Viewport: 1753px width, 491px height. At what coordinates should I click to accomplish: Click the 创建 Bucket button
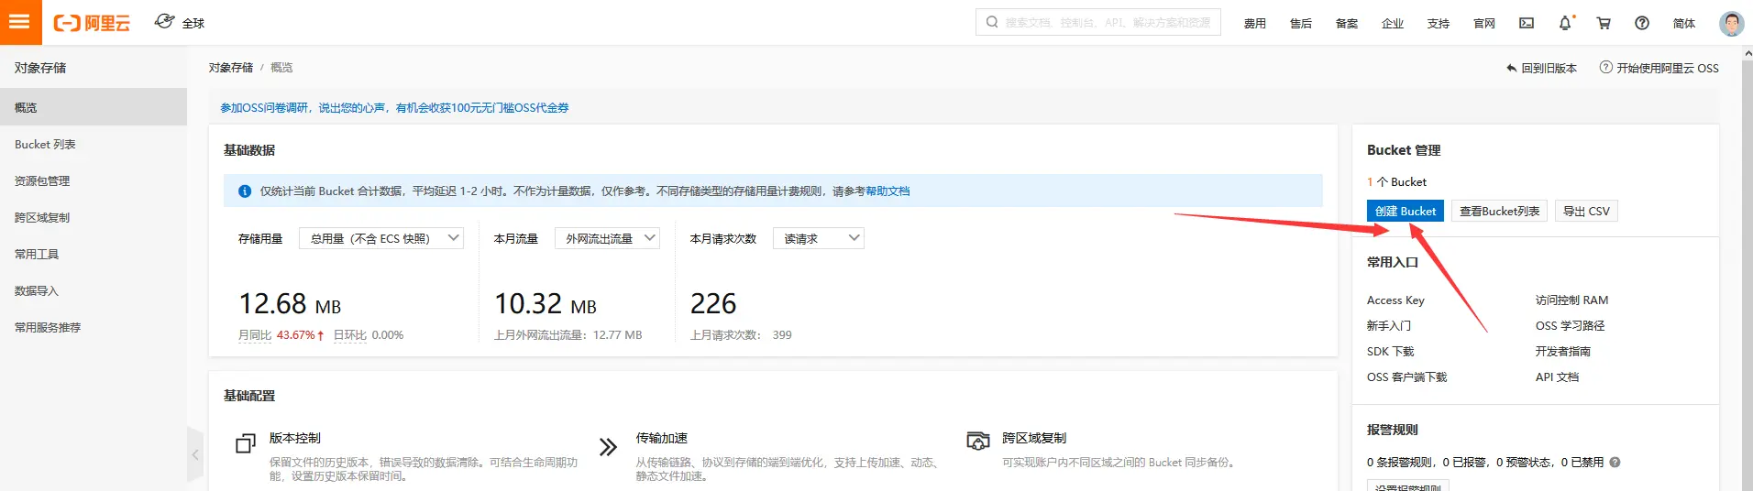(x=1406, y=211)
